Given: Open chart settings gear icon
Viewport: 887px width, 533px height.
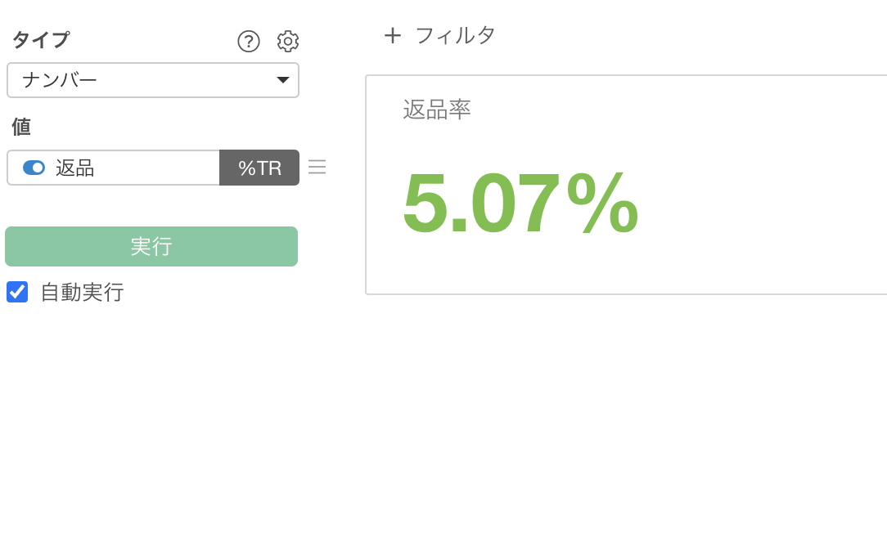Looking at the screenshot, I should coord(288,41).
